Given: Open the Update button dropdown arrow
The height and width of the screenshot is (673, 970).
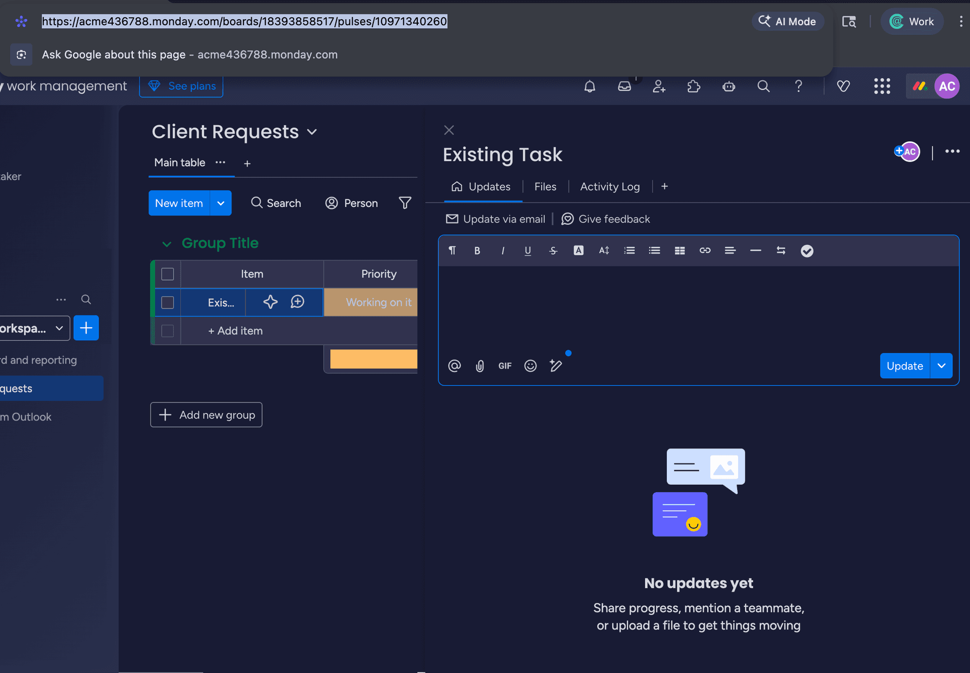Looking at the screenshot, I should [x=941, y=366].
